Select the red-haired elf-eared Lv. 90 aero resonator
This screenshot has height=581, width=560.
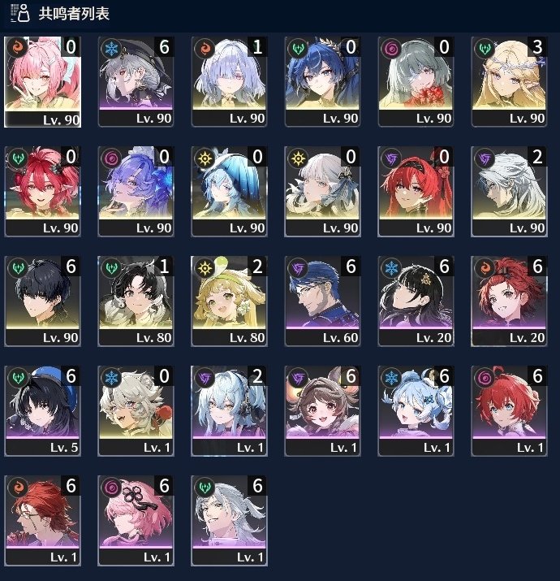point(42,191)
